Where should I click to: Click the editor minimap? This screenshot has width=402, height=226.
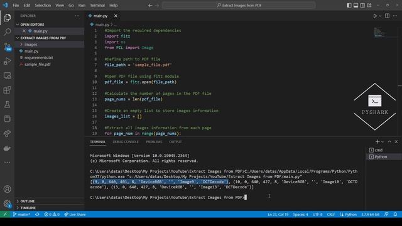pyautogui.click(x=385, y=32)
